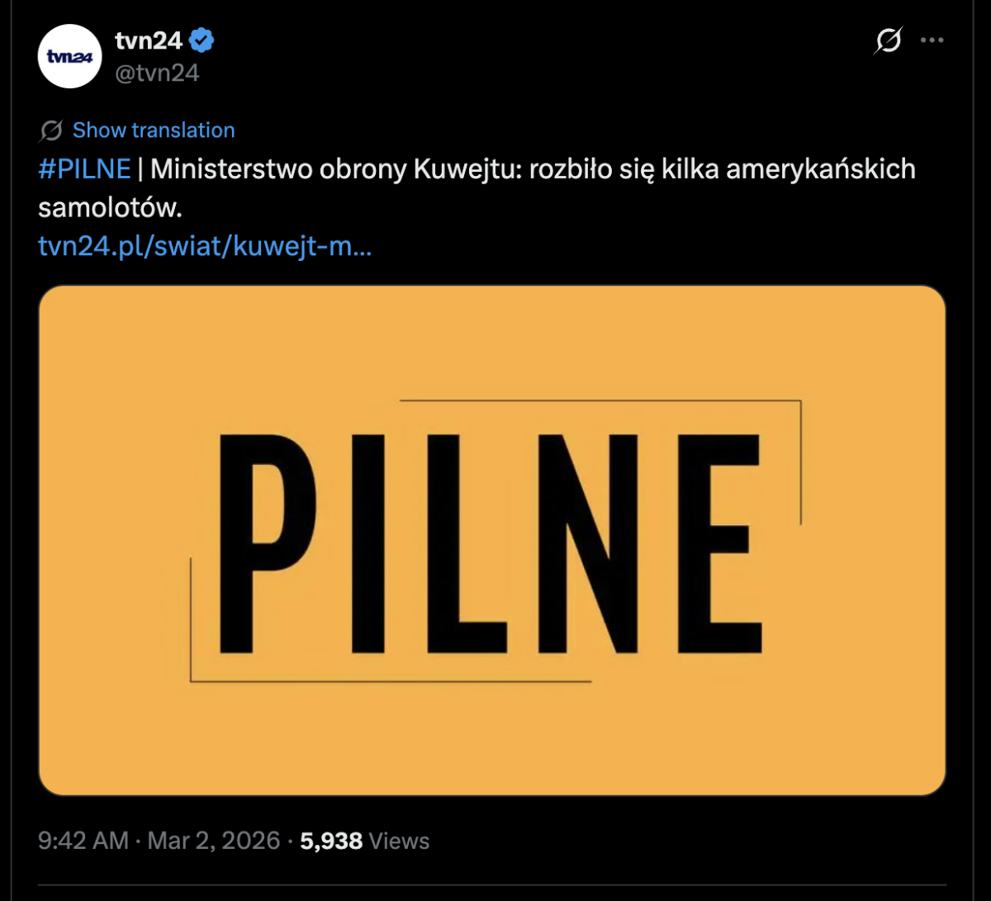Click the blue verified badge
Viewport: 991px width, 901px height.
(203, 40)
